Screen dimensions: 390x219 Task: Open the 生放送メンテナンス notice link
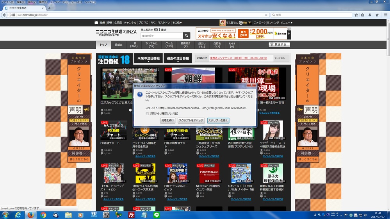pos(239,58)
